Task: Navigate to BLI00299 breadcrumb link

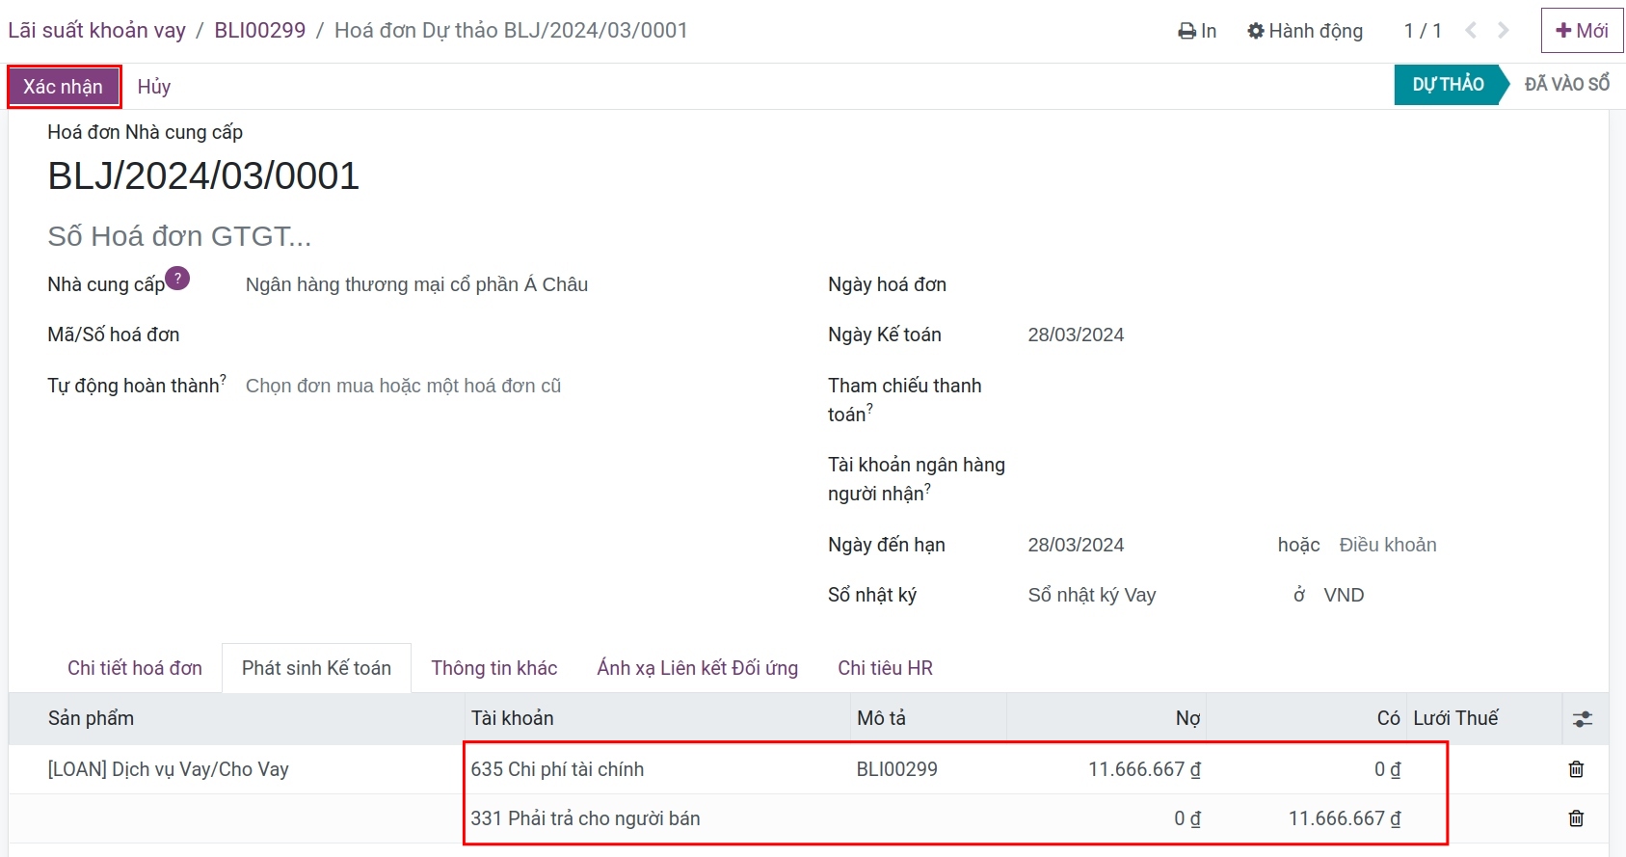Action: (x=260, y=30)
